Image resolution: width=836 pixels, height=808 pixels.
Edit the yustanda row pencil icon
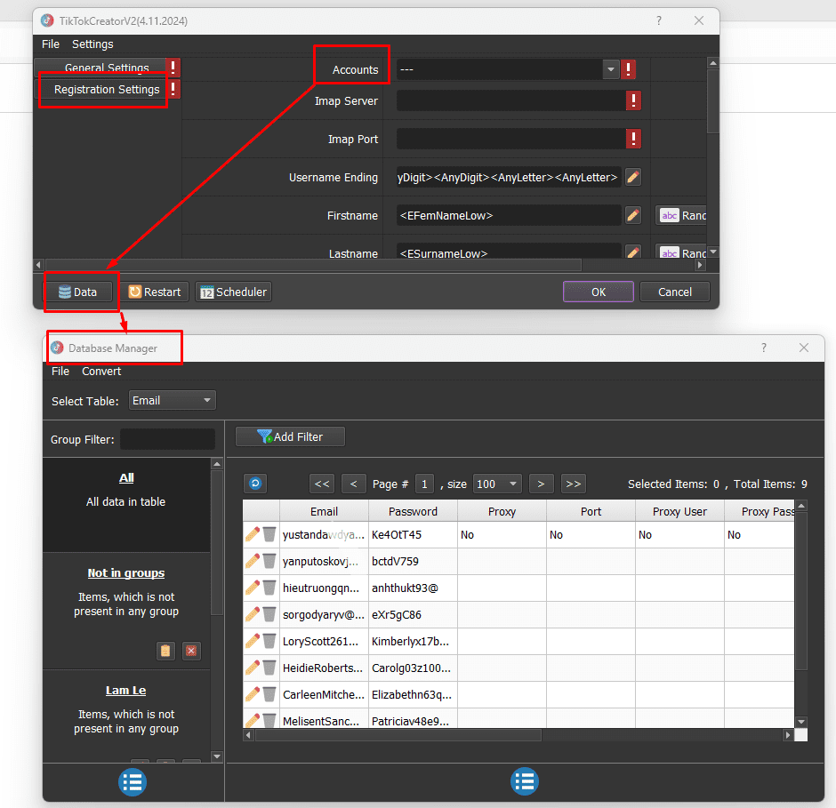[x=253, y=534]
